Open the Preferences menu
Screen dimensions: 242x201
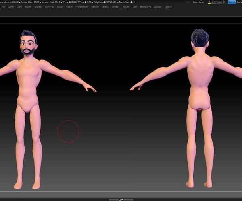[x=82, y=7]
